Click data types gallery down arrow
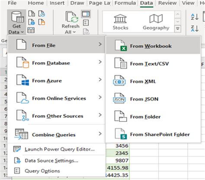Image resolution: width=205 pixels, height=180 pixels. coord(178,21)
